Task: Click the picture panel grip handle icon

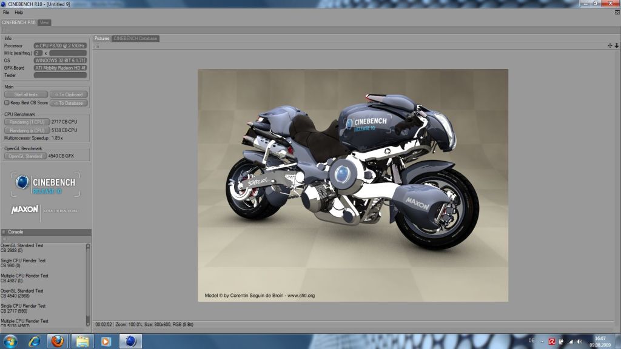Action: 96,46
